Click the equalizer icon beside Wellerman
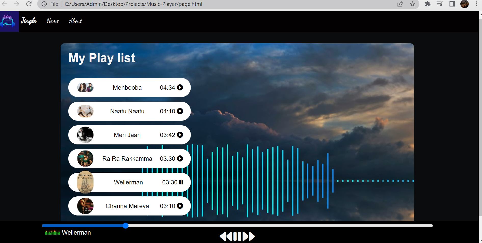Viewport: 482px width, 243px height. tap(52, 233)
